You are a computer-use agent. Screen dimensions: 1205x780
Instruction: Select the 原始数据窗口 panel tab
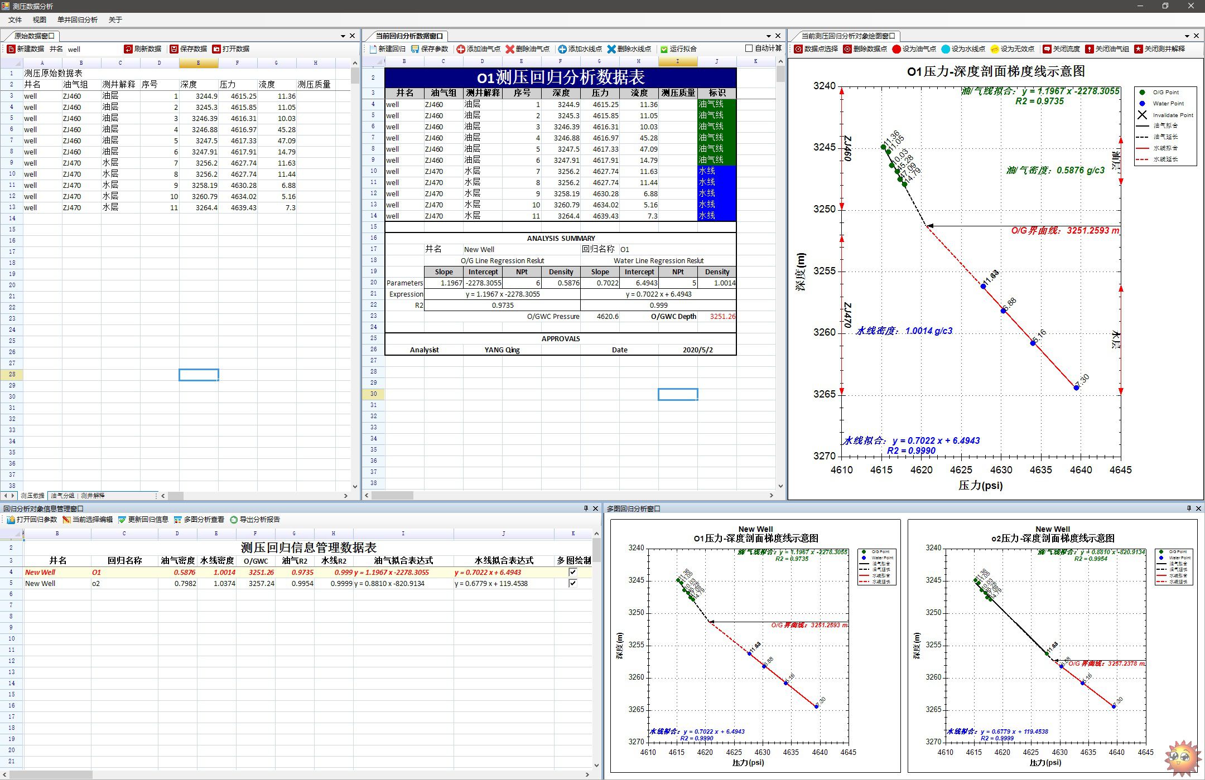[35, 36]
